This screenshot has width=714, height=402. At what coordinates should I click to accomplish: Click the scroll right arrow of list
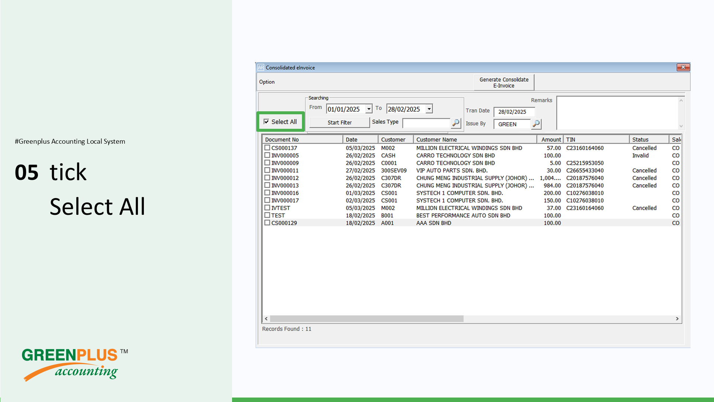point(677,319)
